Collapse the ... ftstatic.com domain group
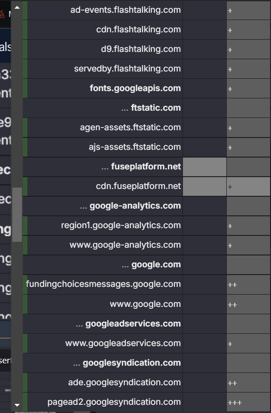 (x=151, y=108)
